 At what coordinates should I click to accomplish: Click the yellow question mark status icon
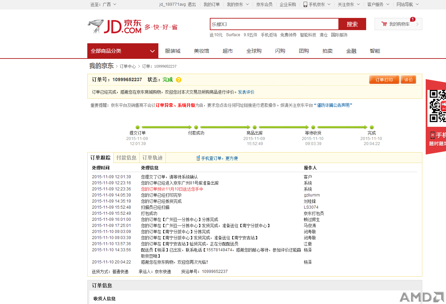[179, 80]
